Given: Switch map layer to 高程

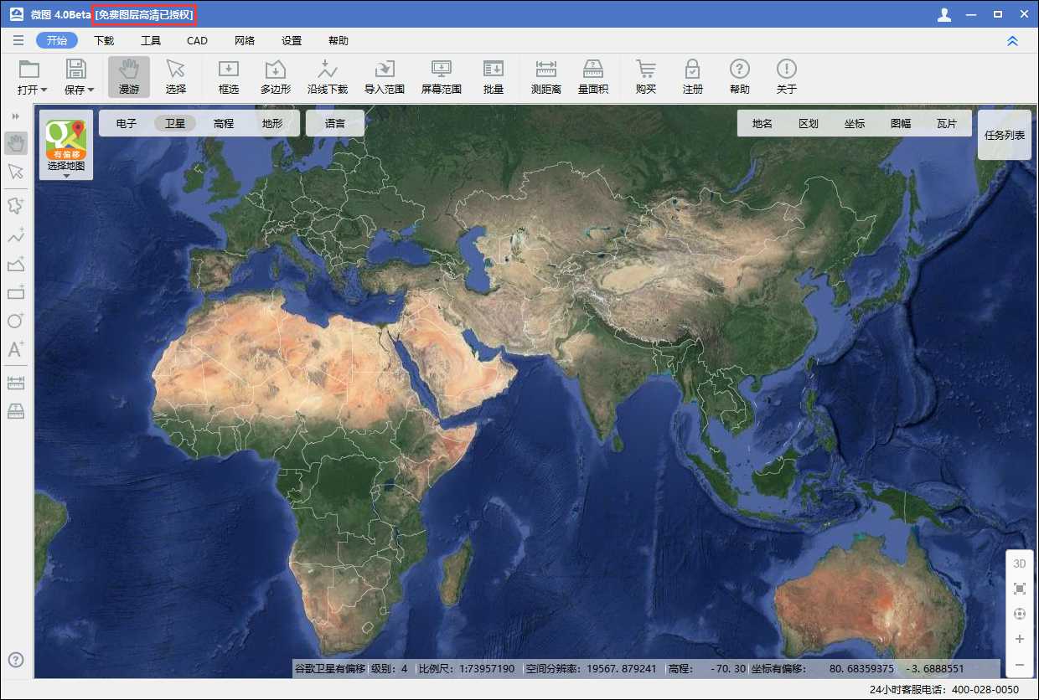Looking at the screenshot, I should tap(224, 123).
